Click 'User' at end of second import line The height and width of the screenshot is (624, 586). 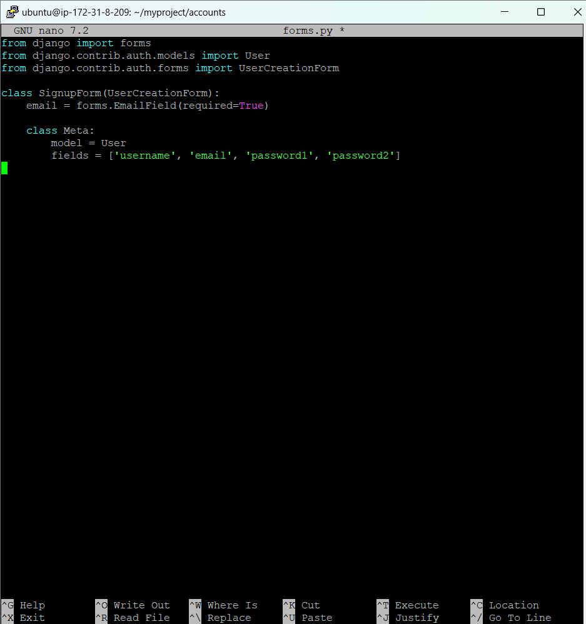pos(257,56)
